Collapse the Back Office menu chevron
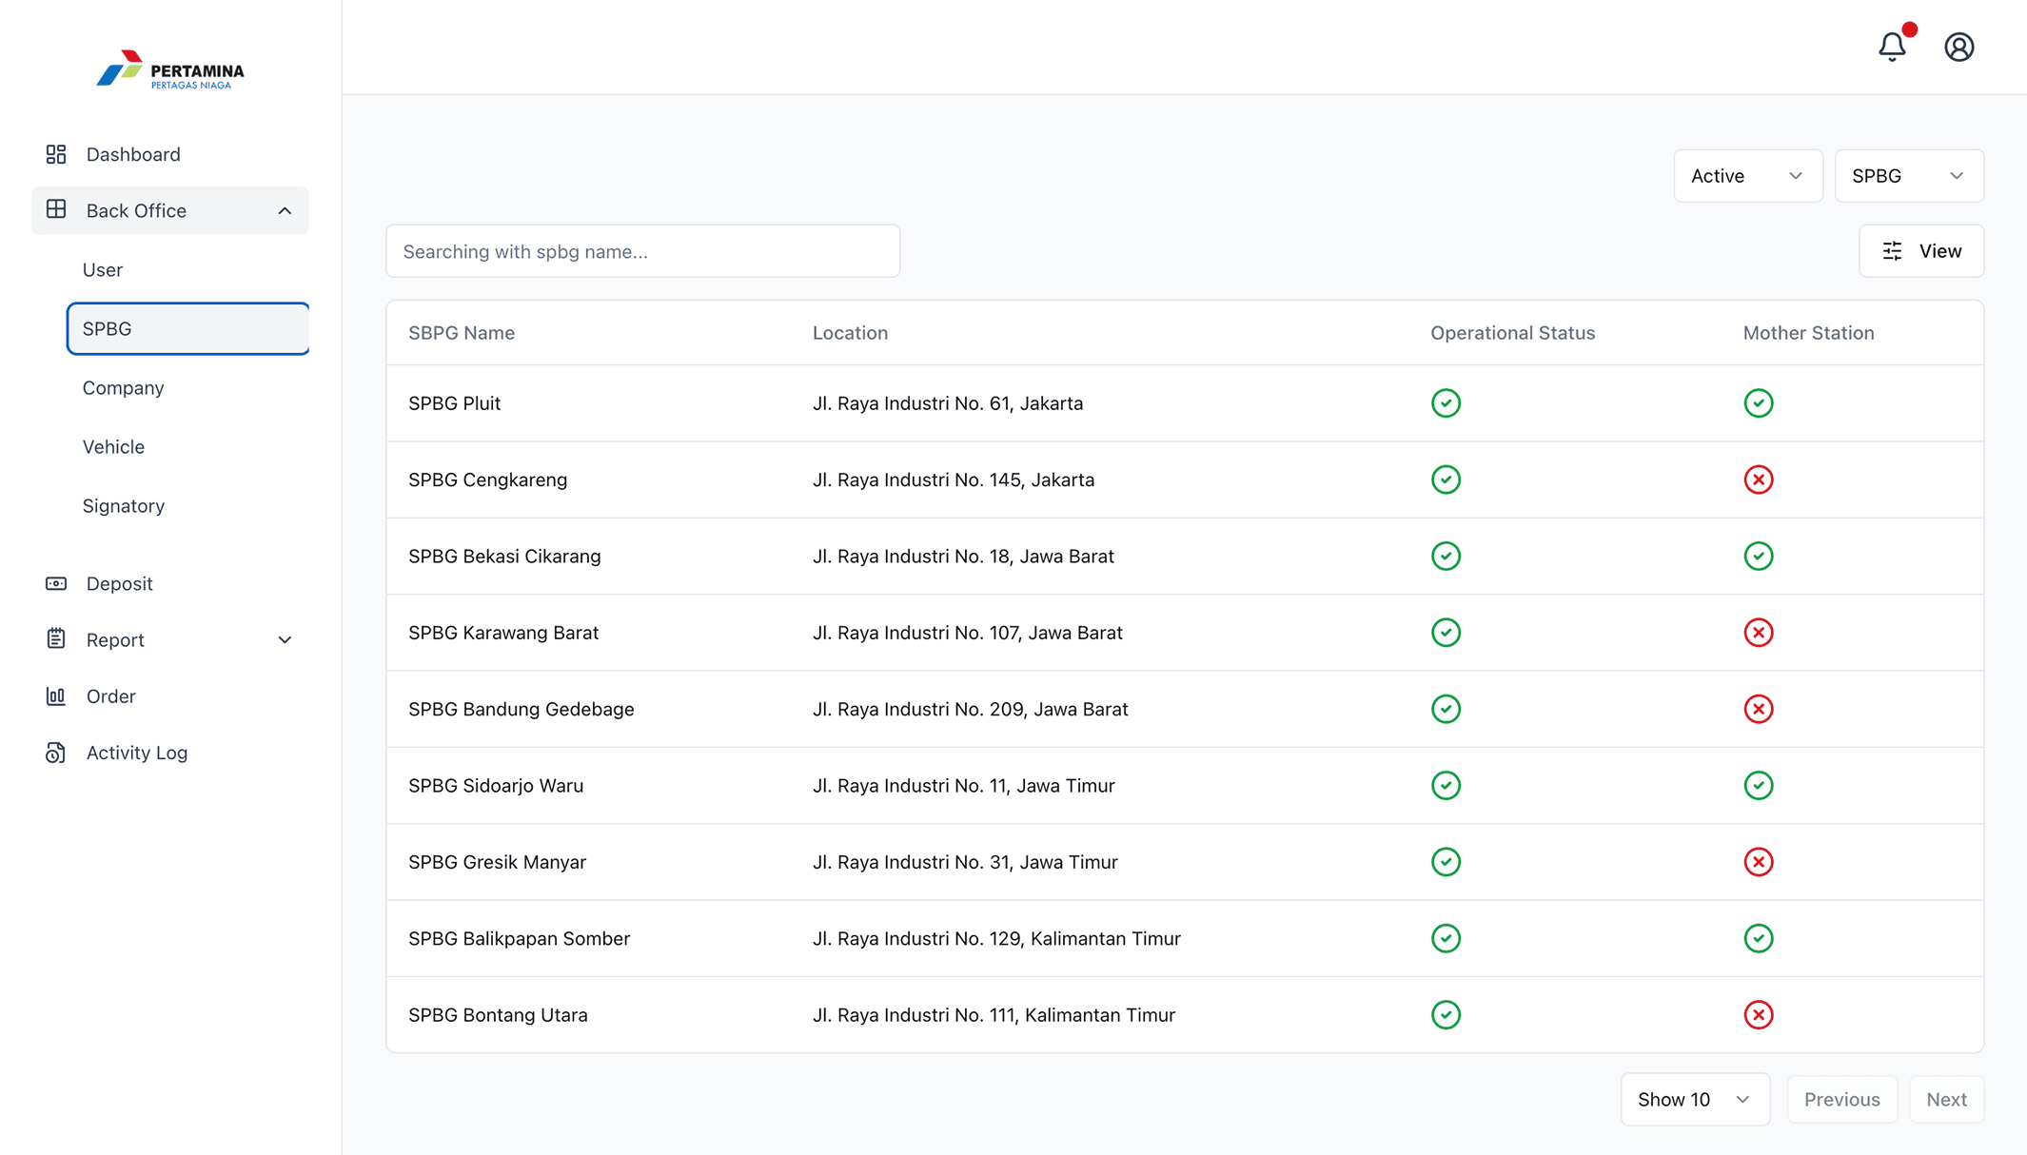Screen dimensions: 2027x1155 (285, 210)
